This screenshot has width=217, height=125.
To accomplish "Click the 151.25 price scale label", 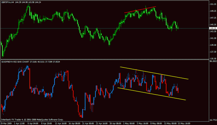I will pos(213,4).
